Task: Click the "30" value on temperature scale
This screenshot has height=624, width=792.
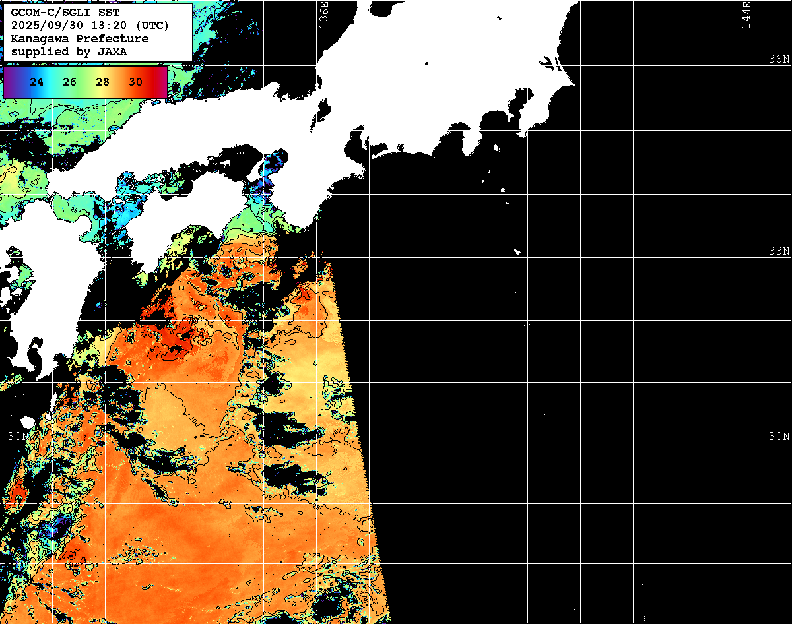Action: (x=135, y=82)
